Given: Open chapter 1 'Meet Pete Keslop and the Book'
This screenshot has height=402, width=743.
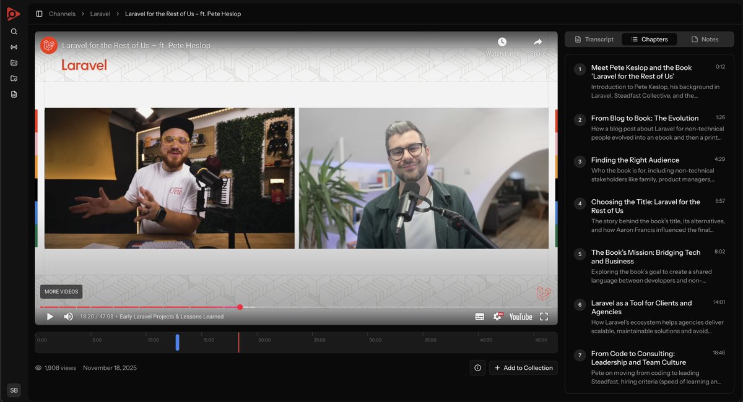Looking at the screenshot, I should pyautogui.click(x=650, y=81).
